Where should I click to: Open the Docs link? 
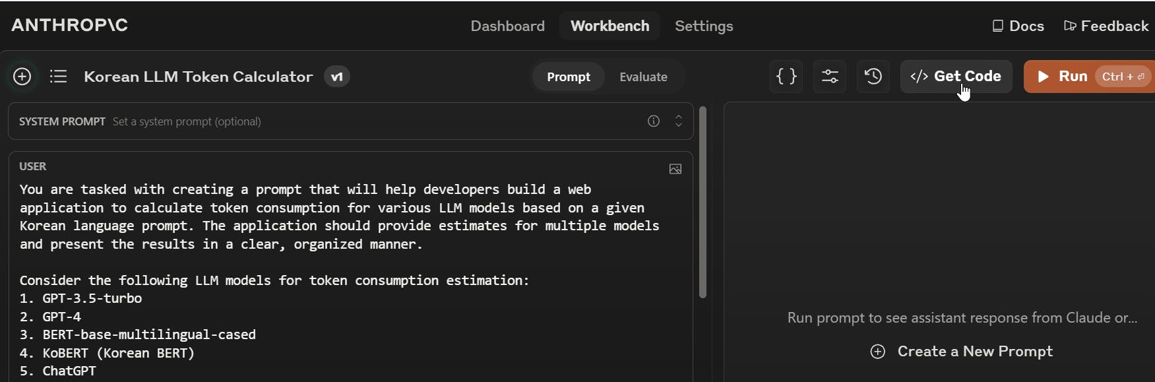click(1018, 26)
